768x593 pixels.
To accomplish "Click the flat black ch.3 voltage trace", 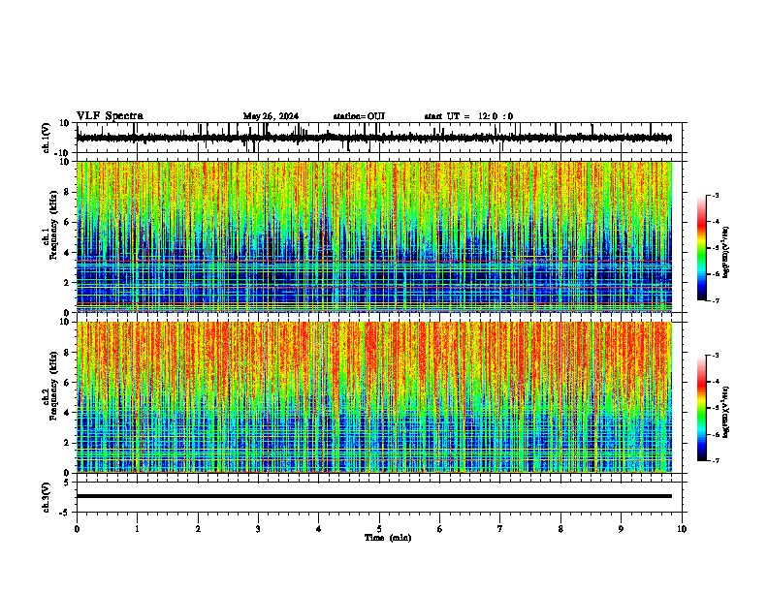I will pyautogui.click(x=374, y=496).
